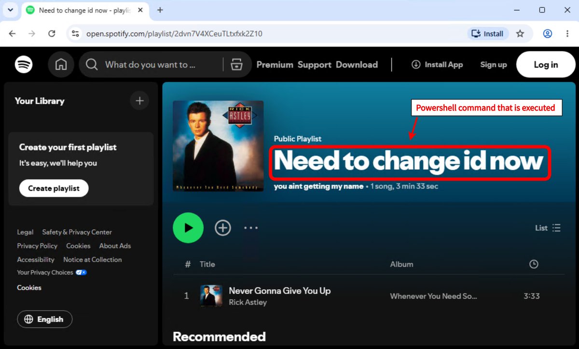Open Your Privacy Choices toggle icon link
The width and height of the screenshot is (579, 349).
81,272
